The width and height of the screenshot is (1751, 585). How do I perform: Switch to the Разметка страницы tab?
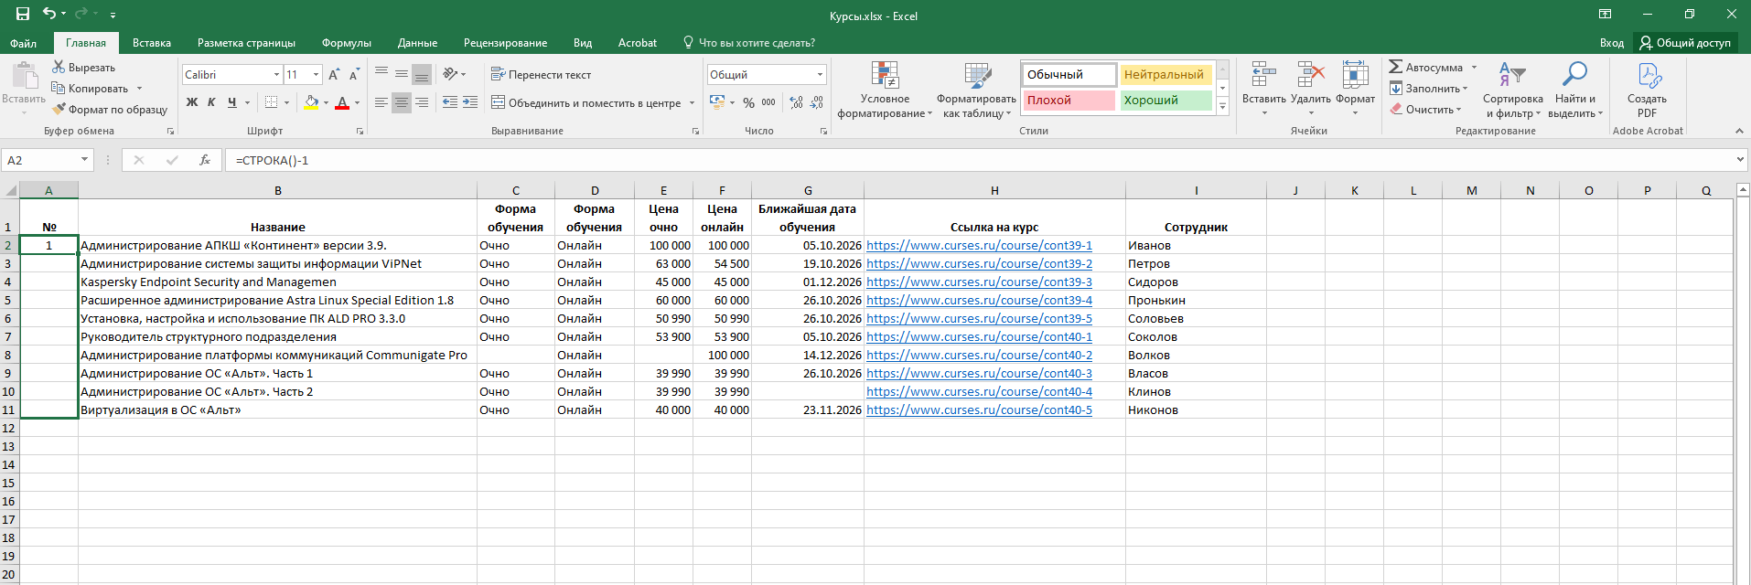coord(246,43)
